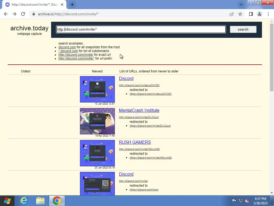The height and width of the screenshot is (206, 274).
Task: Click the browser forward arrow
Action: [x=14, y=14]
